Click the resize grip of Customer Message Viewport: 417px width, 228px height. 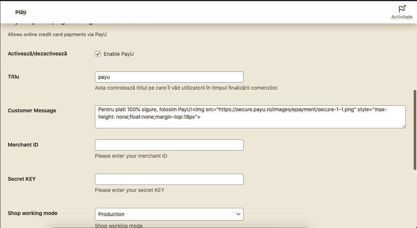(404, 126)
